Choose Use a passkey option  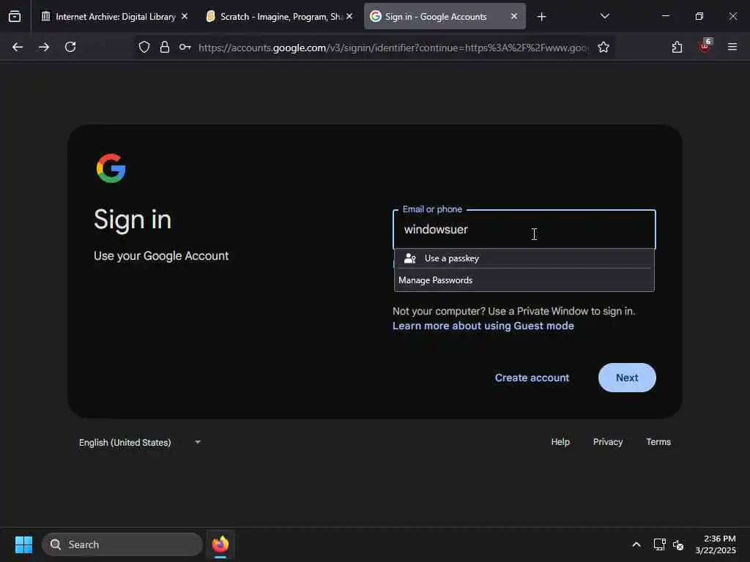coord(524,258)
